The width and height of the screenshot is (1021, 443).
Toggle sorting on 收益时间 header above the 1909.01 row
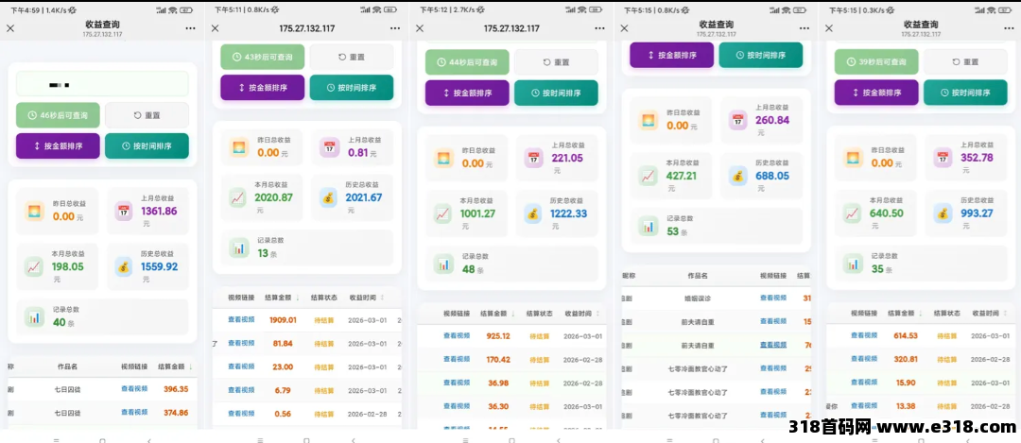(x=365, y=297)
